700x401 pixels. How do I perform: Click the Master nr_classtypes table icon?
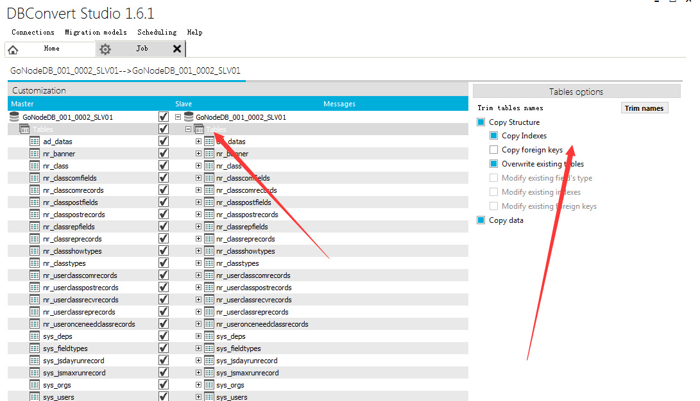tap(35, 263)
